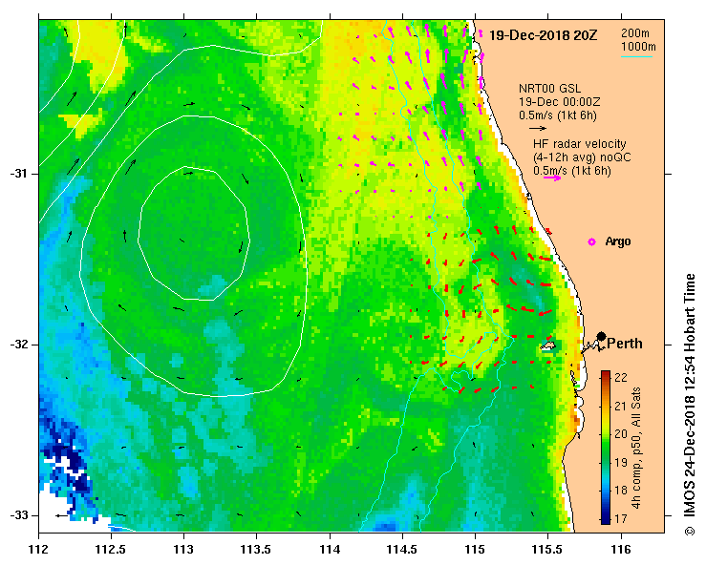706x565 pixels.
Task: Click the 21 value on the color bar
Action: click(620, 407)
